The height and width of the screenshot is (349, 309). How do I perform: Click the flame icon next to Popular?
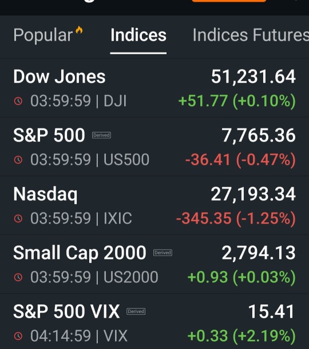(x=79, y=30)
